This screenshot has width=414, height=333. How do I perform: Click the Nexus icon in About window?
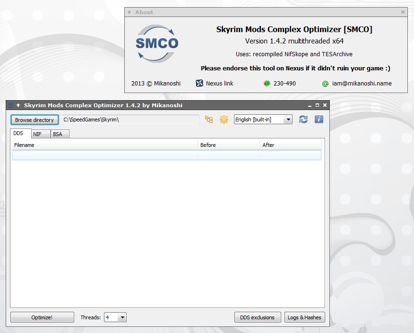199,84
